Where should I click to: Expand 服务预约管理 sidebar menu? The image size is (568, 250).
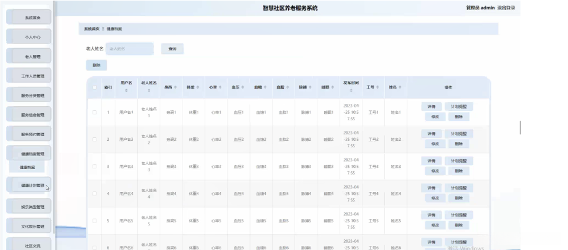[x=29, y=134]
